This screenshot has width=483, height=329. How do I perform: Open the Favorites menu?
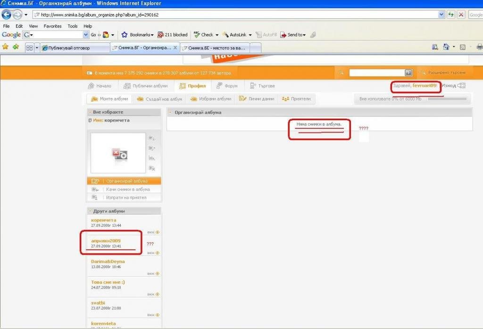53,26
